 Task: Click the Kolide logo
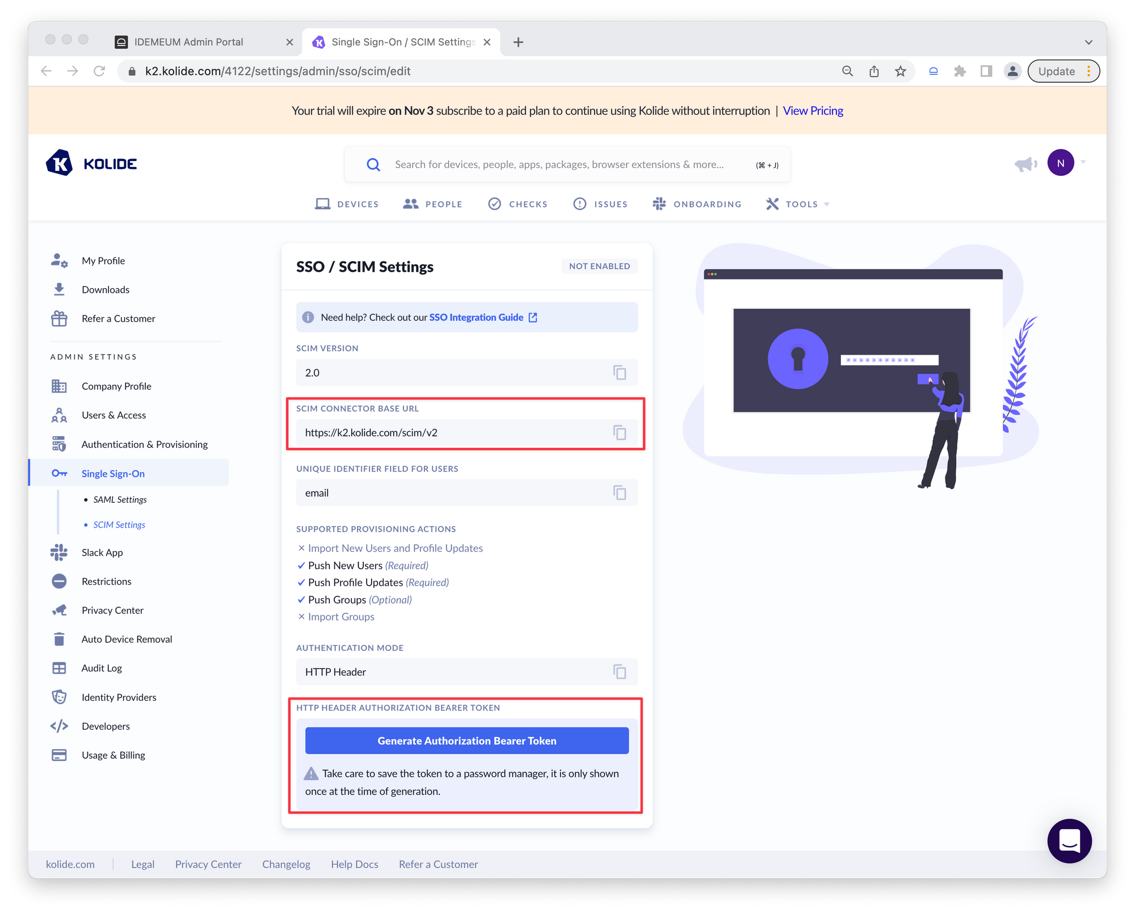point(91,163)
